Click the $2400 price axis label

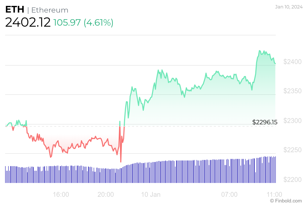coord(292,62)
